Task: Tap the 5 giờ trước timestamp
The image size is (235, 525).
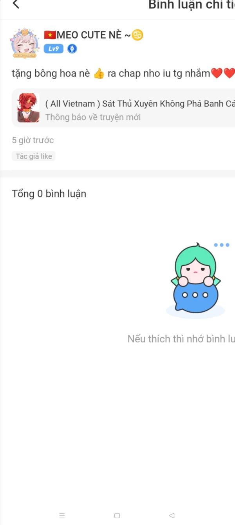Action: 33,140
